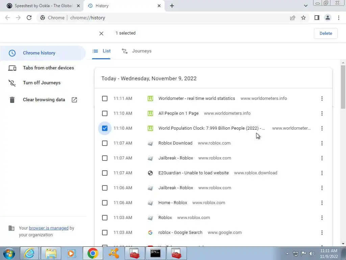Viewport: 346px width, 260px height.
Task: Check the 11:07 AM Jailbreak - Roblox checkbox
Action: (x=105, y=158)
